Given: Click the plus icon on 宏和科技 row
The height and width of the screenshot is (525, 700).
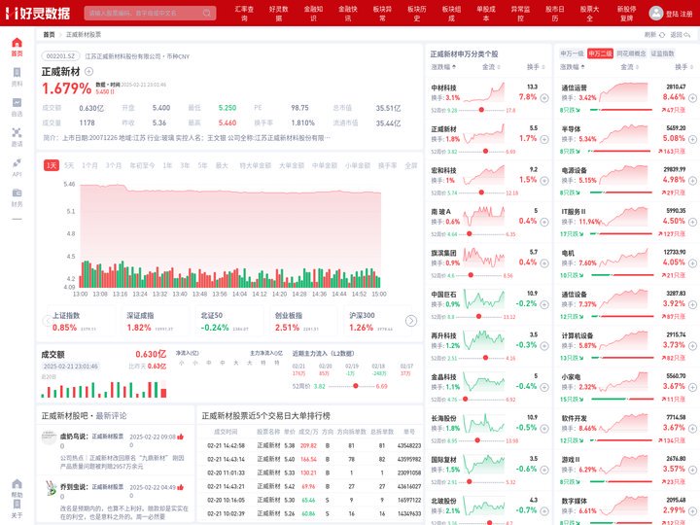Looking at the screenshot, I should coord(544,181).
